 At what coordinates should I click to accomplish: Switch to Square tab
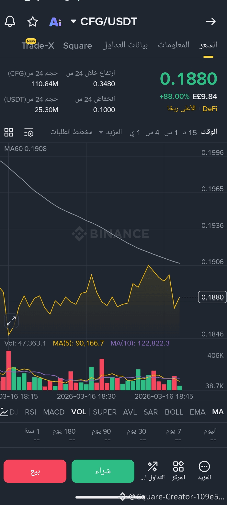pos(77,46)
